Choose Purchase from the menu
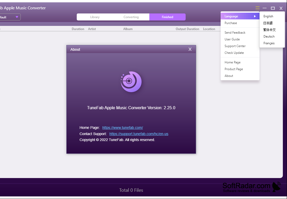The width and height of the screenshot is (287, 199). point(240,23)
